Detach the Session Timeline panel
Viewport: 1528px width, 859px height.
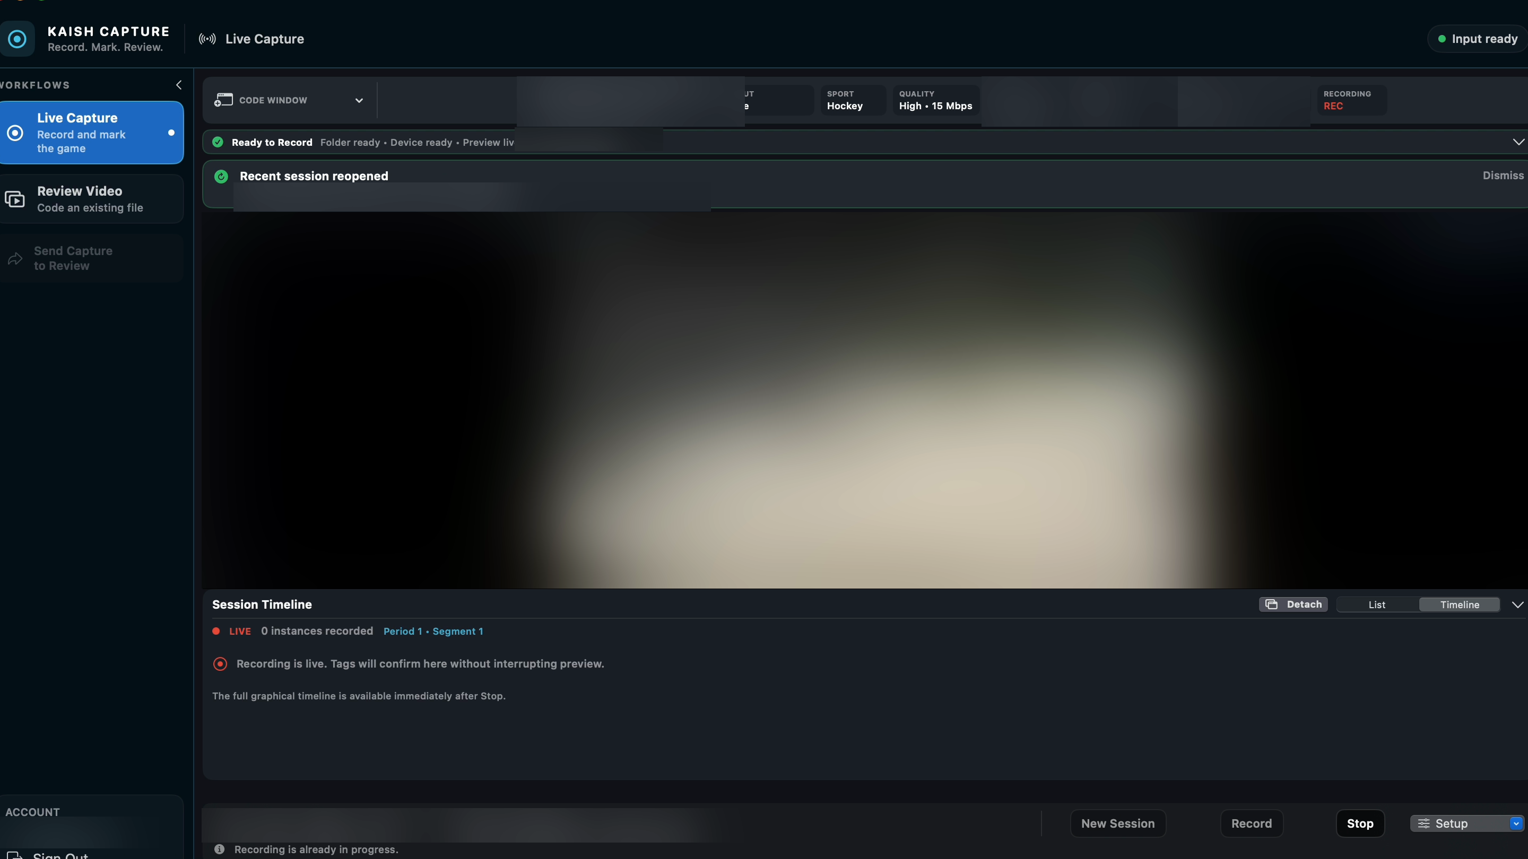coord(1293,604)
